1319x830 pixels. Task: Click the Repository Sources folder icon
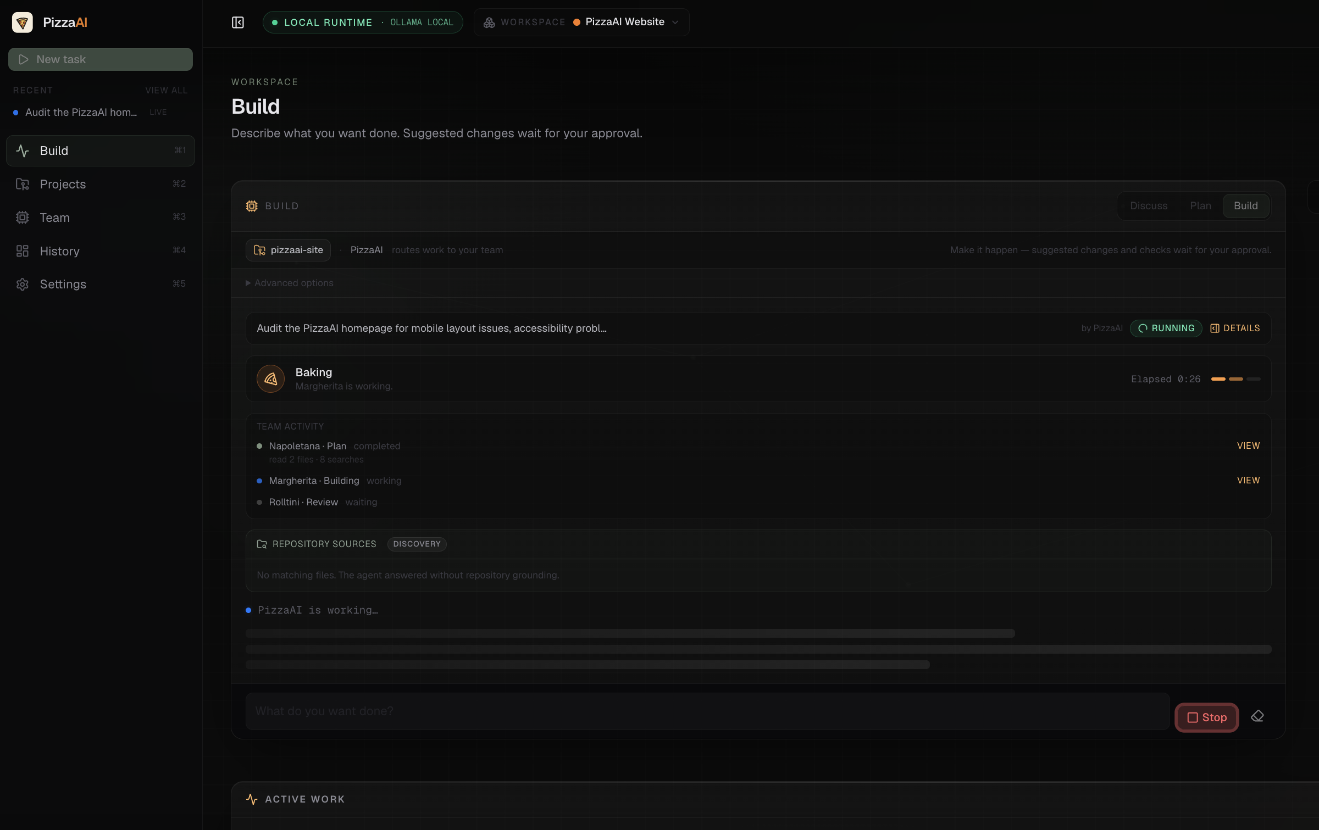[262, 544]
